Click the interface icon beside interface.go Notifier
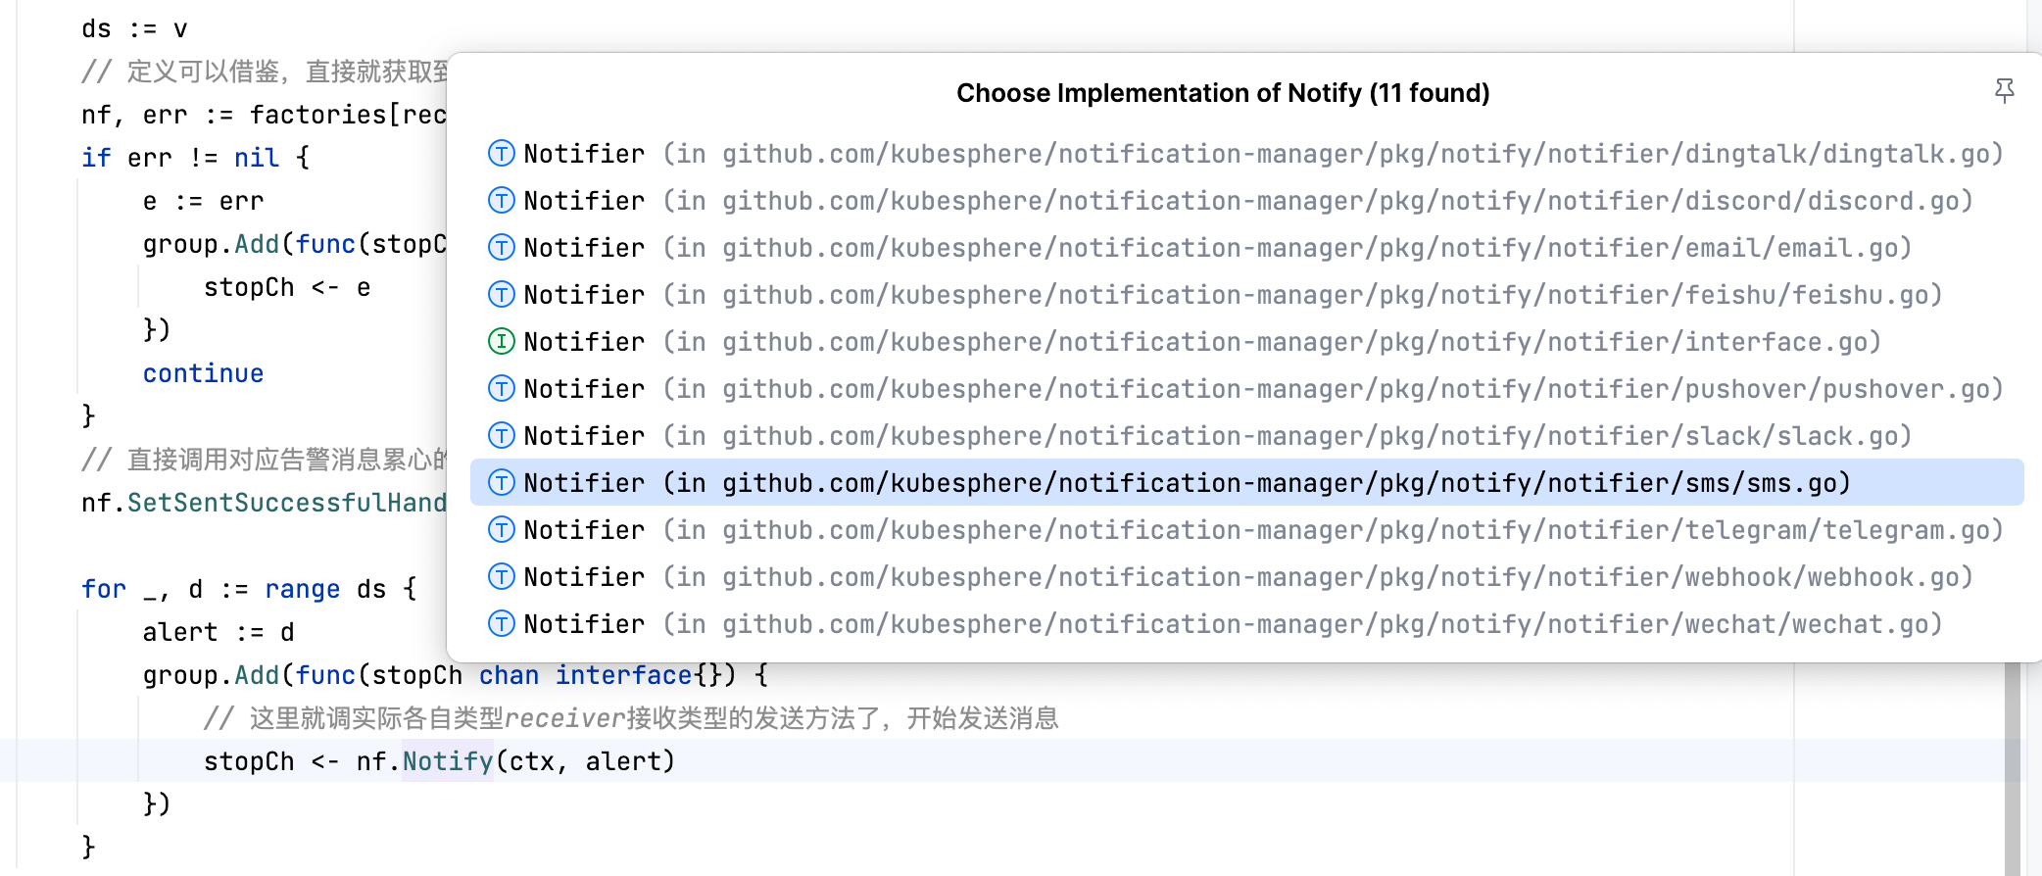Image resolution: width=2042 pixels, height=876 pixels. (502, 342)
